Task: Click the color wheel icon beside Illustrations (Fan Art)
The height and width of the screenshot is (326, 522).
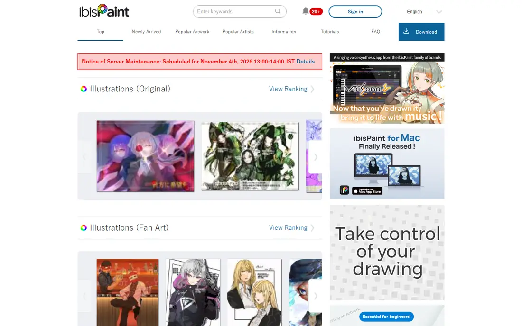Action: (84, 227)
